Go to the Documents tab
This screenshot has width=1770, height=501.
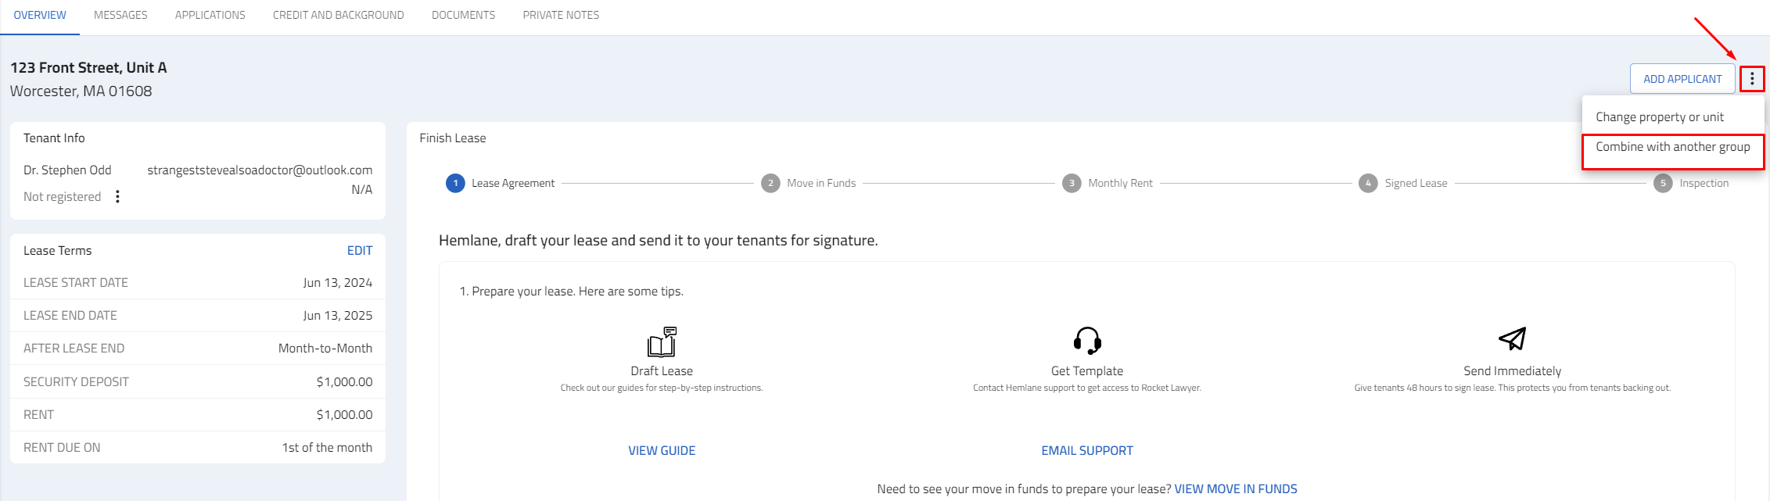pyautogui.click(x=464, y=15)
